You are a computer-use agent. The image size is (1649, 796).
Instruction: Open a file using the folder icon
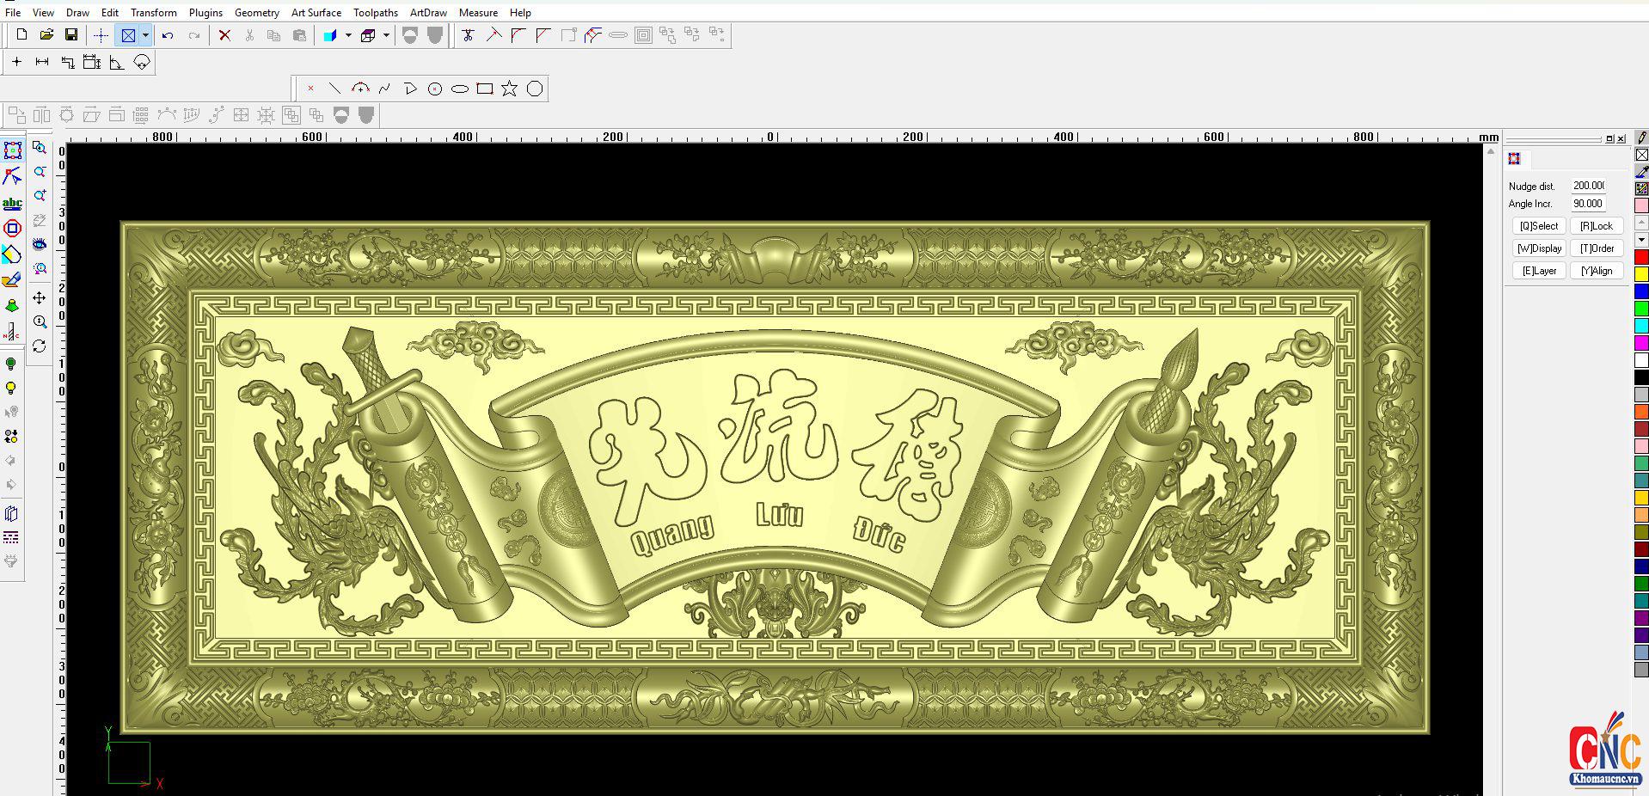pyautogui.click(x=46, y=35)
